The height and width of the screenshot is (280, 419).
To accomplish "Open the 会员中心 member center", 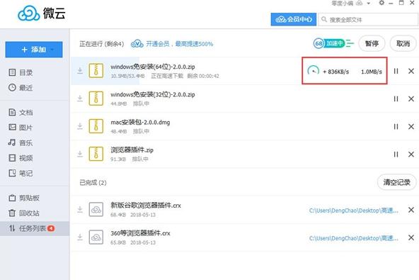I will (x=294, y=20).
